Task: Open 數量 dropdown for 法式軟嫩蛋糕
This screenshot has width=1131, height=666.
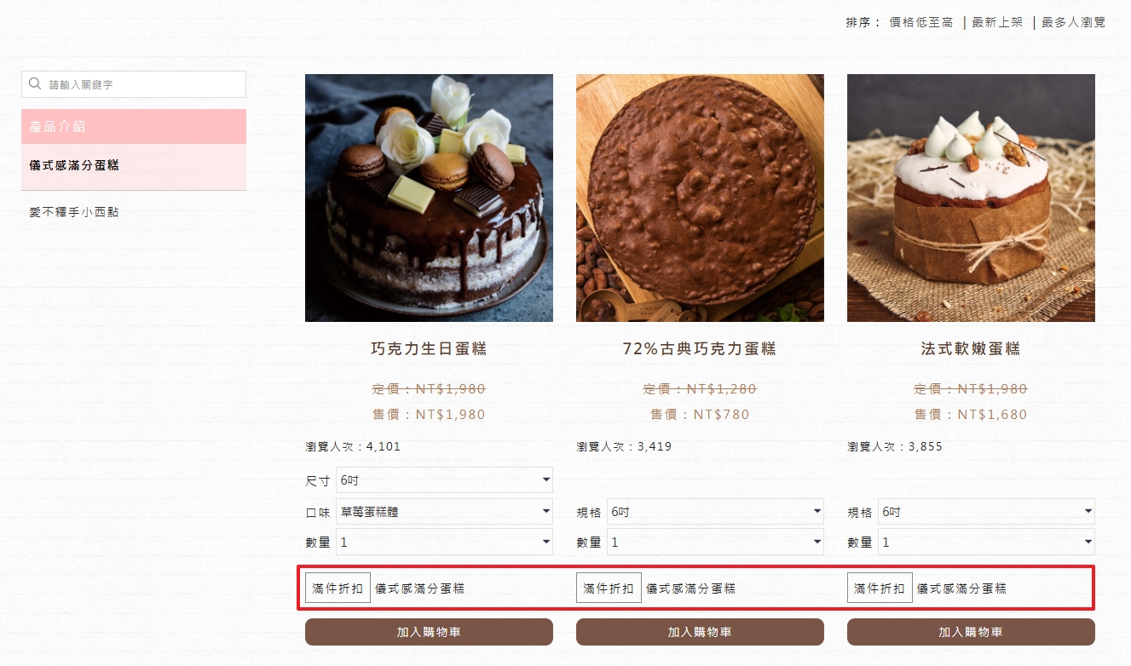Action: pyautogui.click(x=986, y=542)
